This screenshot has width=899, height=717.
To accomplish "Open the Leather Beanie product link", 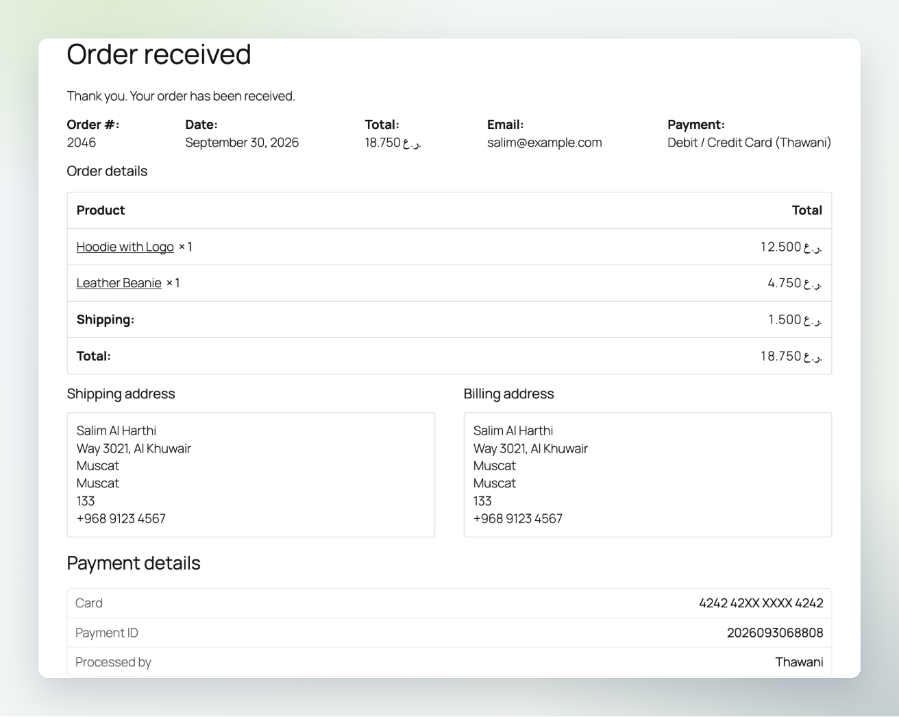I will coord(119,283).
